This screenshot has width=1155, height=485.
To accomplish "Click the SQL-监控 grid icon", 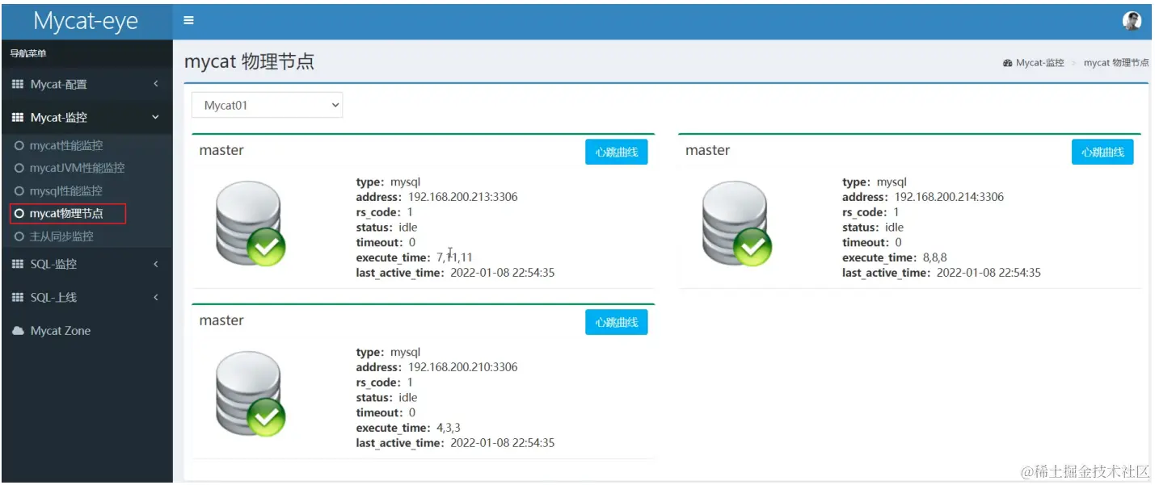I will click(18, 264).
